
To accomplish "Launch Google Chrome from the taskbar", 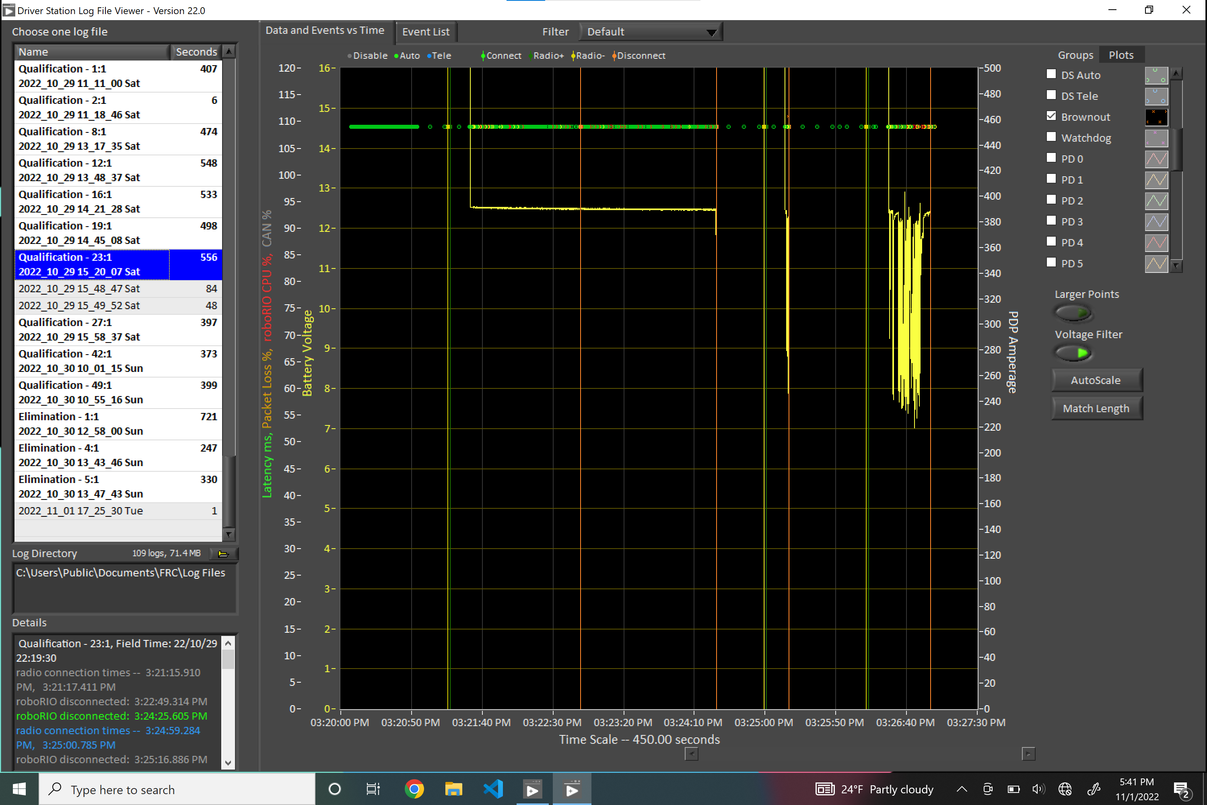I will point(414,789).
